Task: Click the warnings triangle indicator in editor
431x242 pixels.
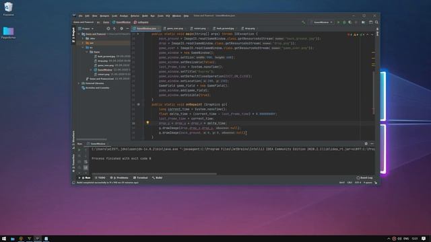Action: click(x=356, y=34)
